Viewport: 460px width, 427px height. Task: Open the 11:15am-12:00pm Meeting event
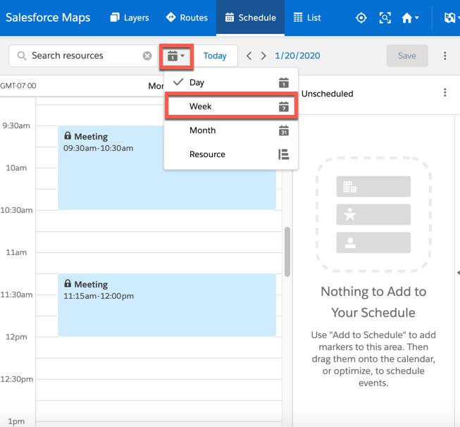pyautogui.click(x=167, y=305)
